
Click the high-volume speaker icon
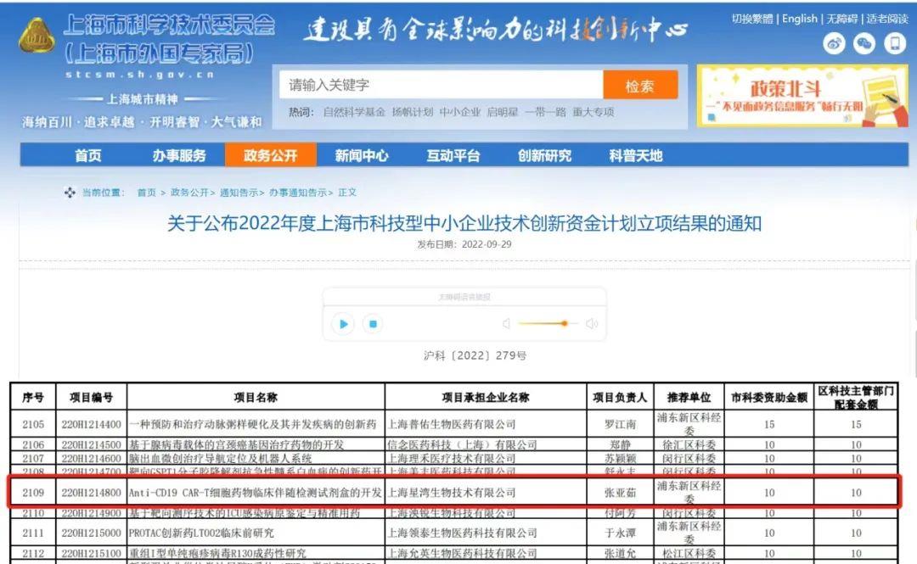click(592, 324)
